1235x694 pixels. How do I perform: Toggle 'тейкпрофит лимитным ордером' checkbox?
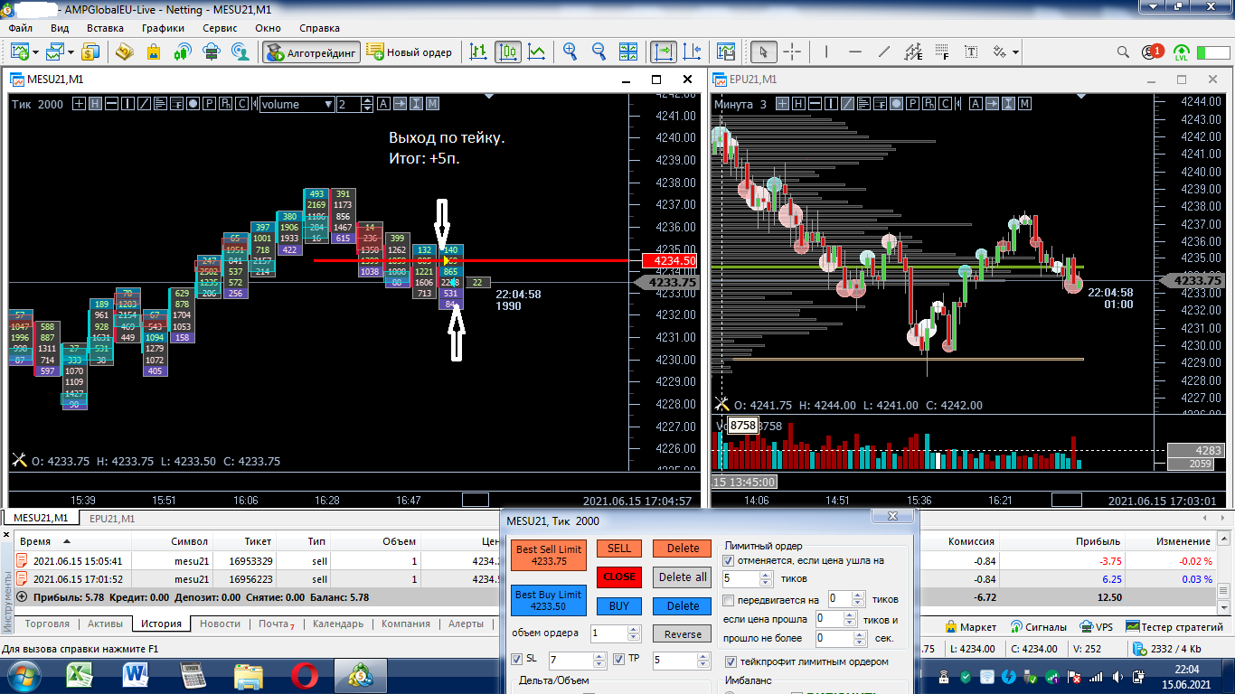coord(731,661)
